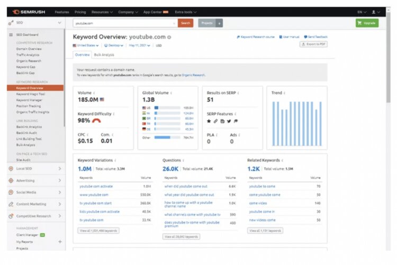Select the Overview tab
This screenshot has height=265, width=397.
(x=82, y=54)
